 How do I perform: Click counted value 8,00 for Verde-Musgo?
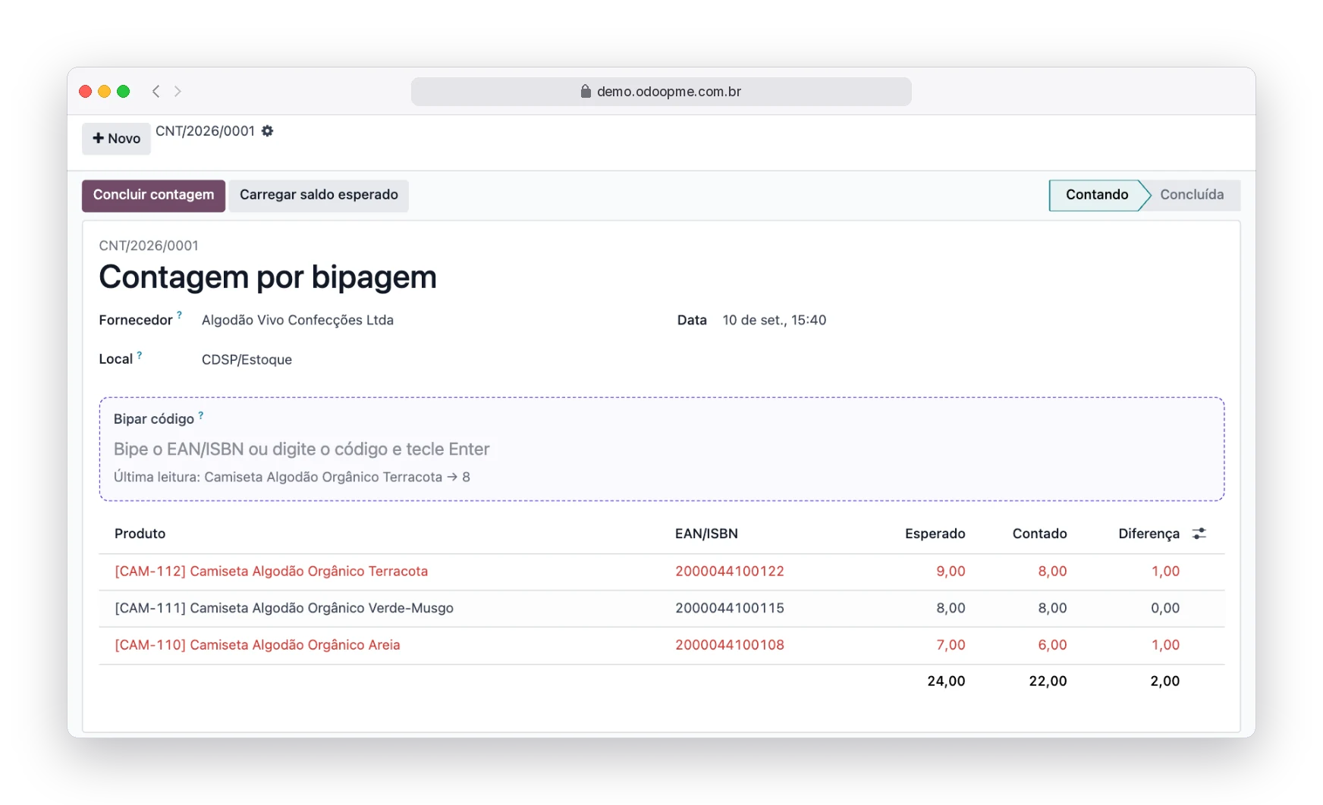point(1052,608)
